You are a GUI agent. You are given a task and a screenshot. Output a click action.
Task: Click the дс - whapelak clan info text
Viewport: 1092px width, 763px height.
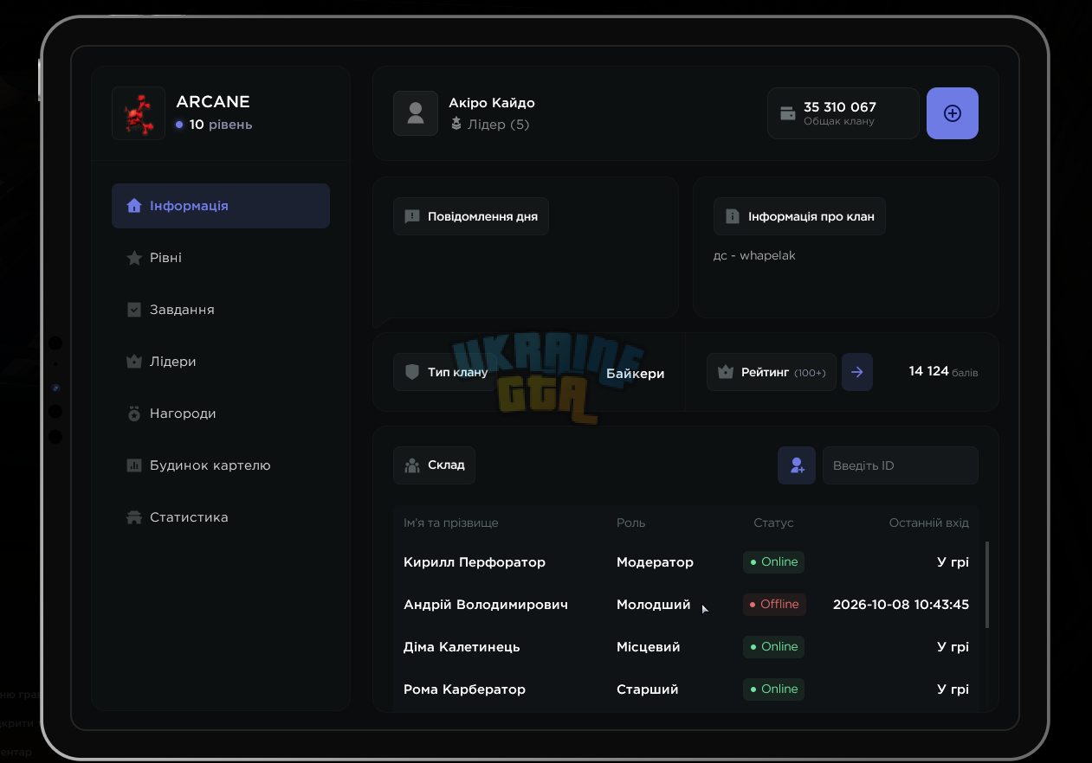click(x=754, y=256)
